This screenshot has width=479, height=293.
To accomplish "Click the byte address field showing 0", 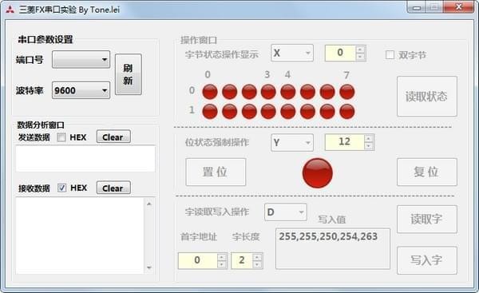I will (x=340, y=53).
